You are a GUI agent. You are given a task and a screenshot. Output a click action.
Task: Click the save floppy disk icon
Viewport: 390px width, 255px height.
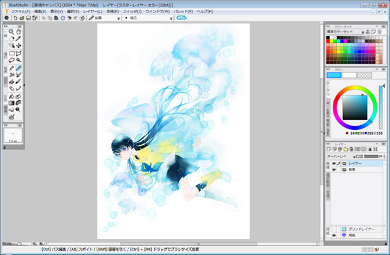[28, 18]
